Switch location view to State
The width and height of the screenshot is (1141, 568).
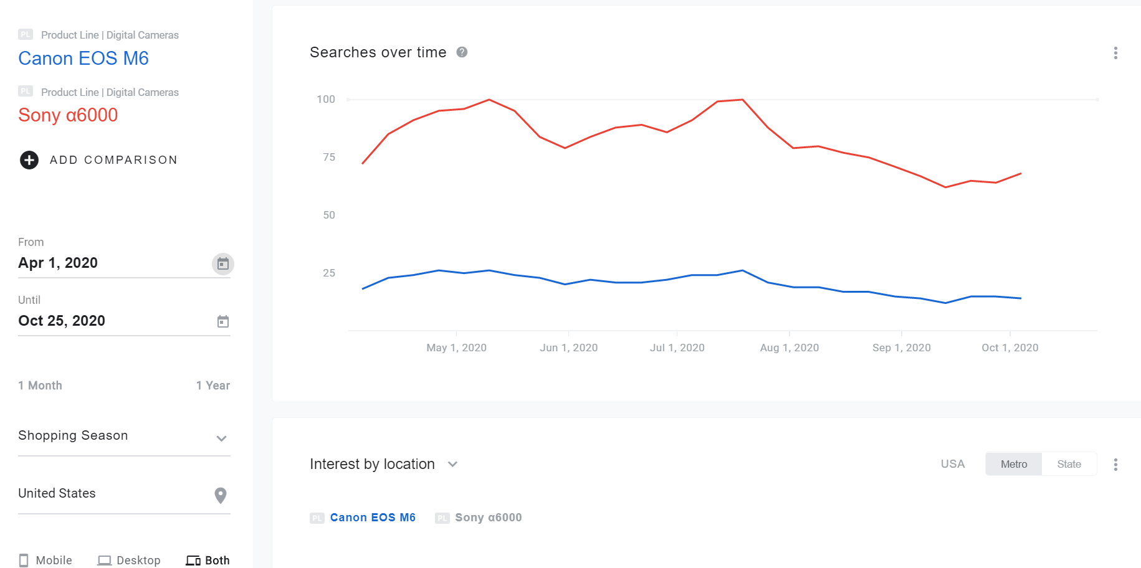pos(1069,463)
